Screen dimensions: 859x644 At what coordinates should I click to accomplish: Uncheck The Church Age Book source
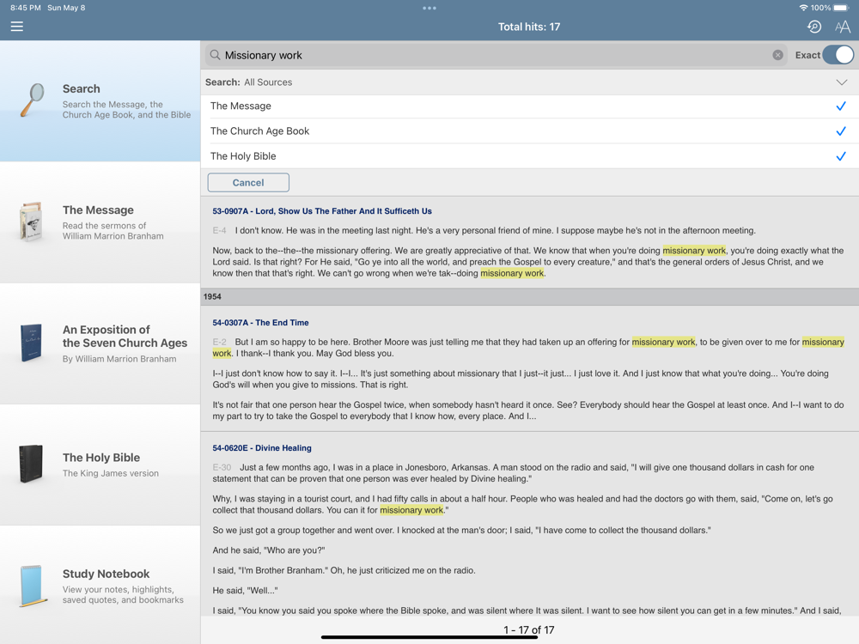(841, 131)
